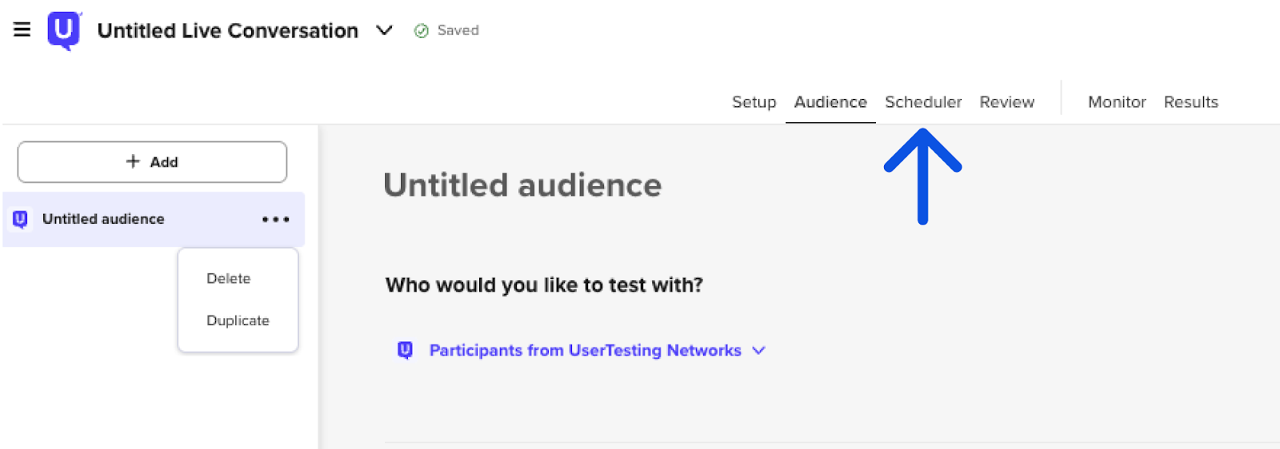This screenshot has width=1280, height=449.
Task: View the Results tab
Action: click(x=1190, y=102)
